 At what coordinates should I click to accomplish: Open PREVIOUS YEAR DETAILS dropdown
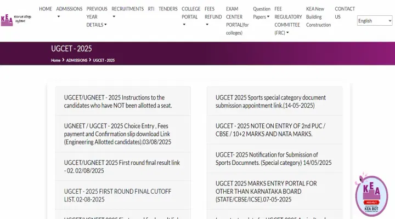point(97,17)
